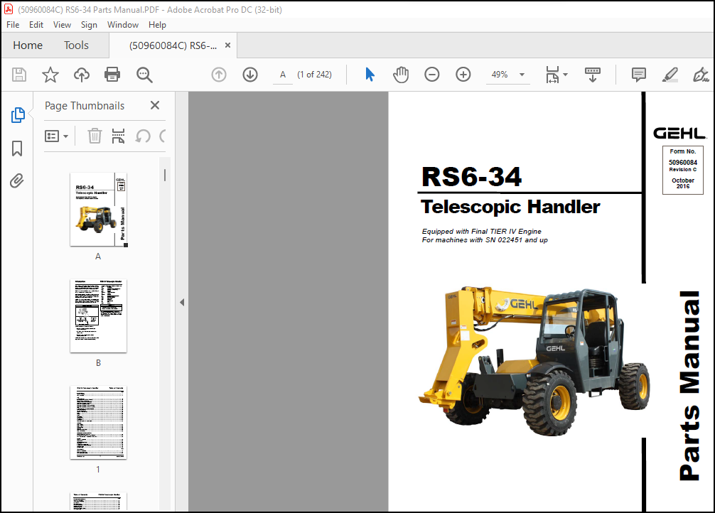Viewport: 715px width, 513px height.
Task: Go to the next page
Action: pos(250,75)
